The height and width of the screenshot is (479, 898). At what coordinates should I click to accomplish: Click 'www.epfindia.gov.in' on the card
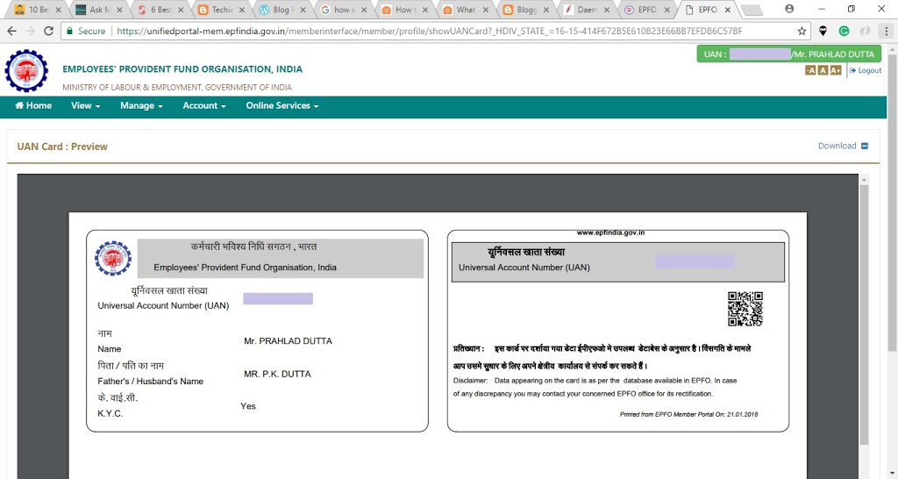pyautogui.click(x=610, y=232)
